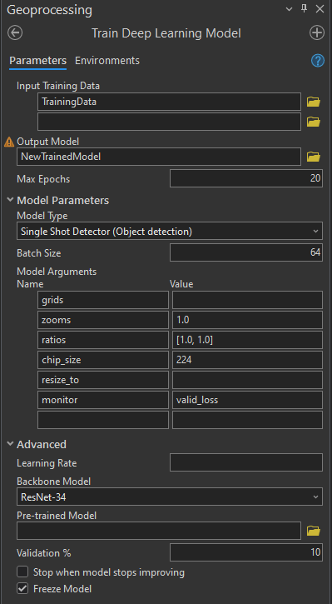The width and height of the screenshot is (332, 604).
Task: Click the chip_size value 224 field
Action: [247, 360]
